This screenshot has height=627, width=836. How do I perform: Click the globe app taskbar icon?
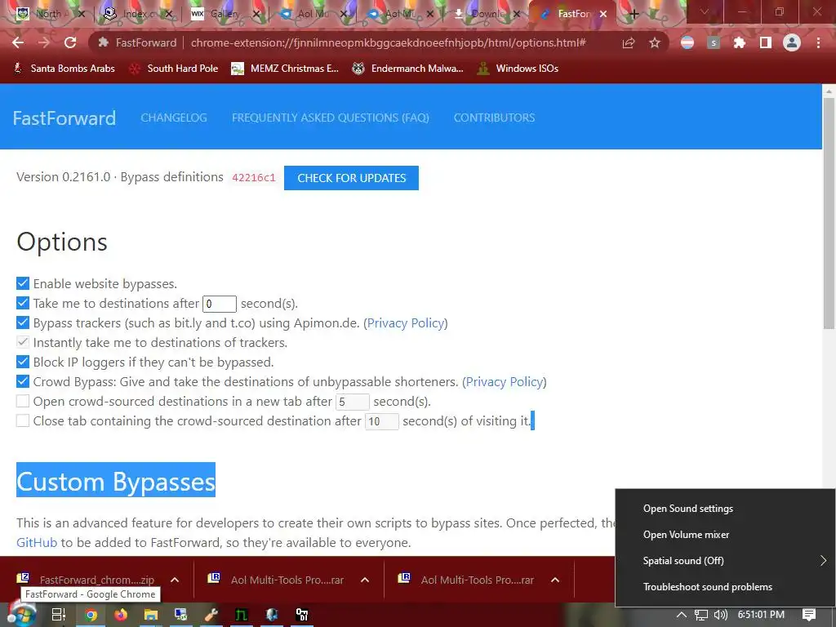pyautogui.click(x=271, y=615)
